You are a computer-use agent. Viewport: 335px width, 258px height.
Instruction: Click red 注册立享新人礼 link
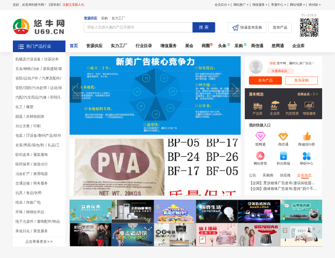(x=73, y=5)
